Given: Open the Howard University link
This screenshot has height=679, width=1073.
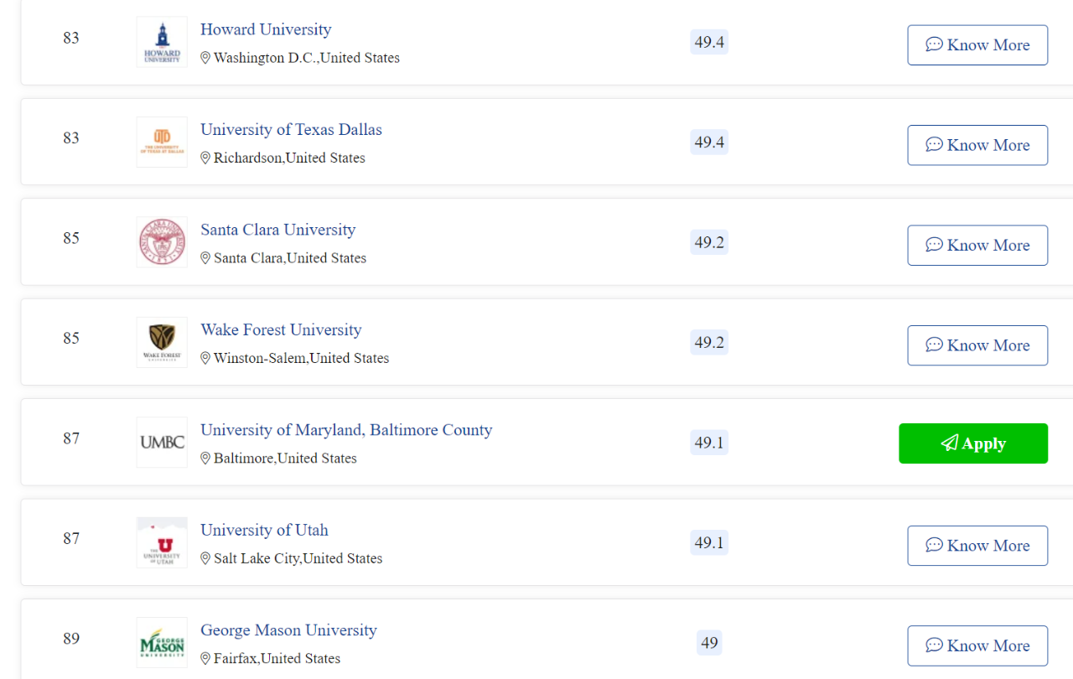Looking at the screenshot, I should [x=266, y=29].
